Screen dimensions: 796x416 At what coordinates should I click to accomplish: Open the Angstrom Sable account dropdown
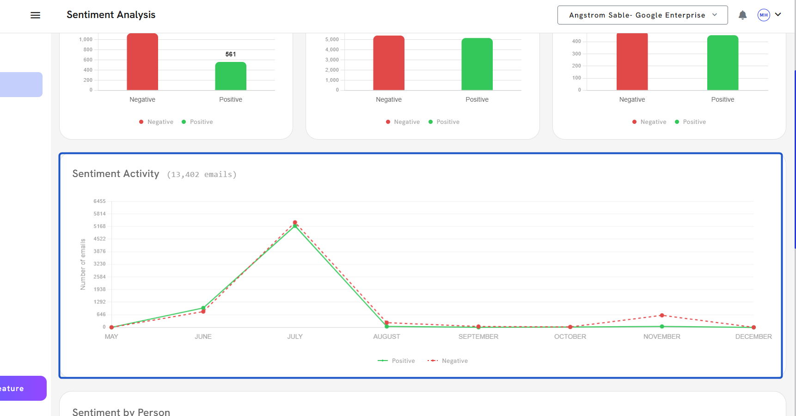(642, 15)
